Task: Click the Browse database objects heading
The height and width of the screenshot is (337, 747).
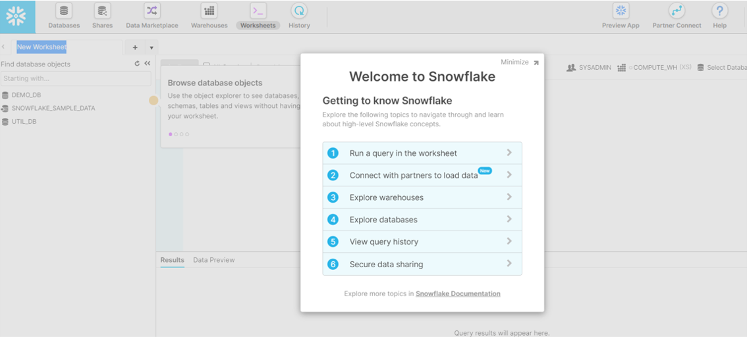Action: 215,83
